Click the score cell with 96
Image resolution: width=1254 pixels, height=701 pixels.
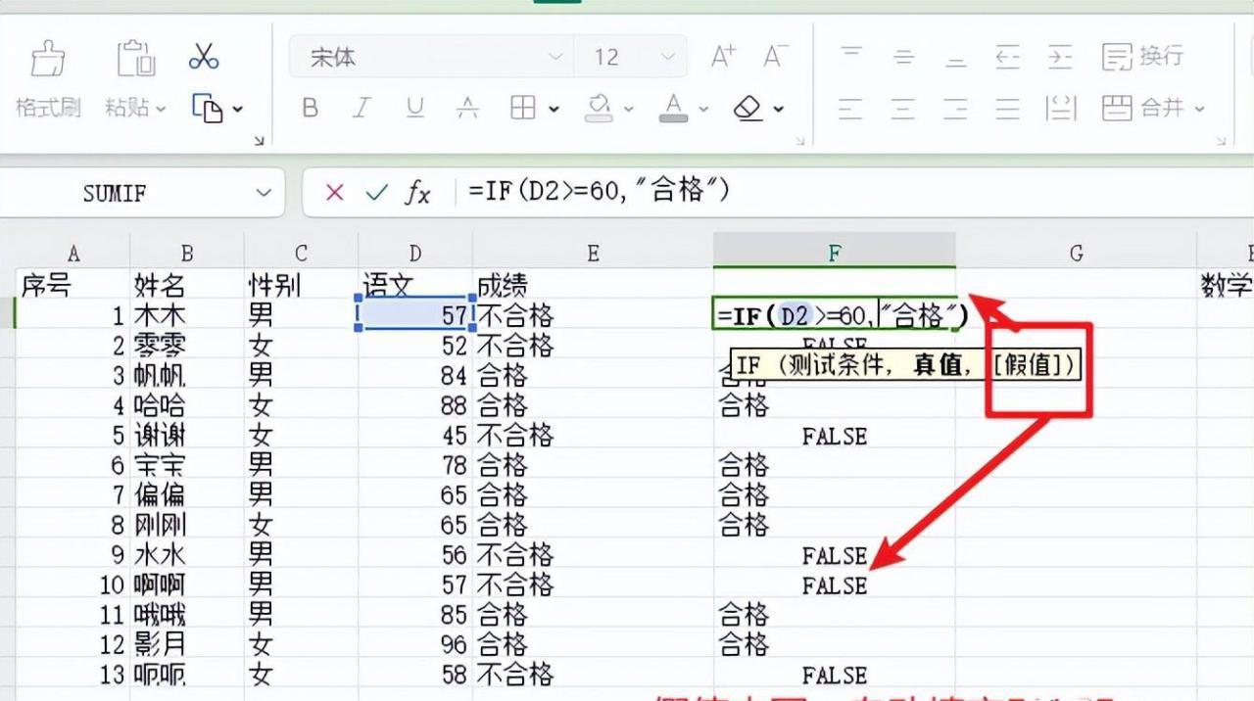coord(415,644)
